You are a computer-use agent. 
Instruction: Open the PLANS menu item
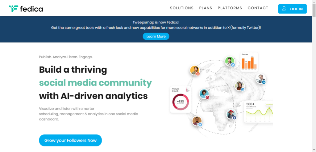coord(206,8)
